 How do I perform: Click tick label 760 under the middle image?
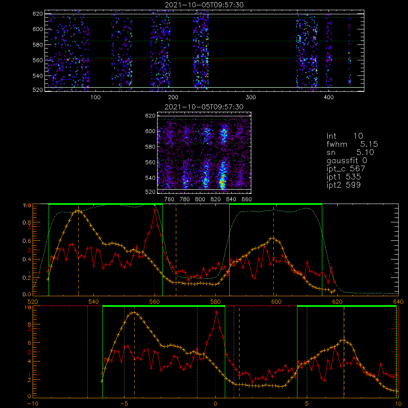(x=169, y=200)
